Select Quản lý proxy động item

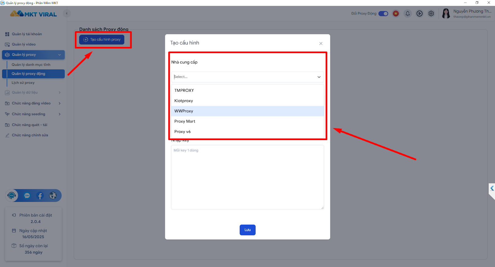[x=33, y=74]
